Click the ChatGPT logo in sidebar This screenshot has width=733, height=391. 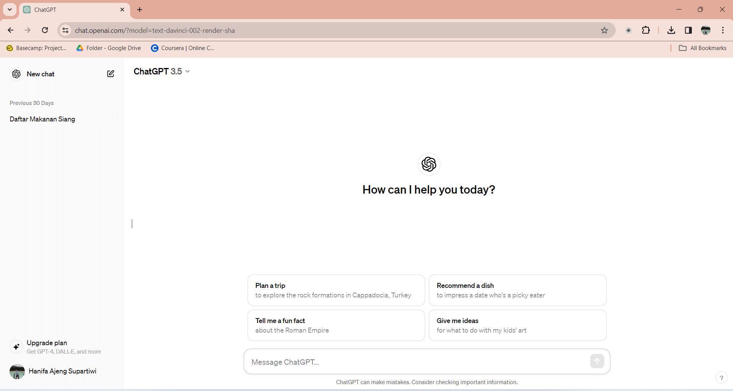[16, 74]
